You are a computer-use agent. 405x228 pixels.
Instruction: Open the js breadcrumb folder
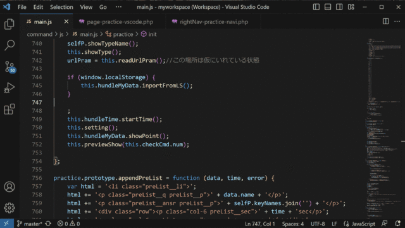click(x=61, y=34)
